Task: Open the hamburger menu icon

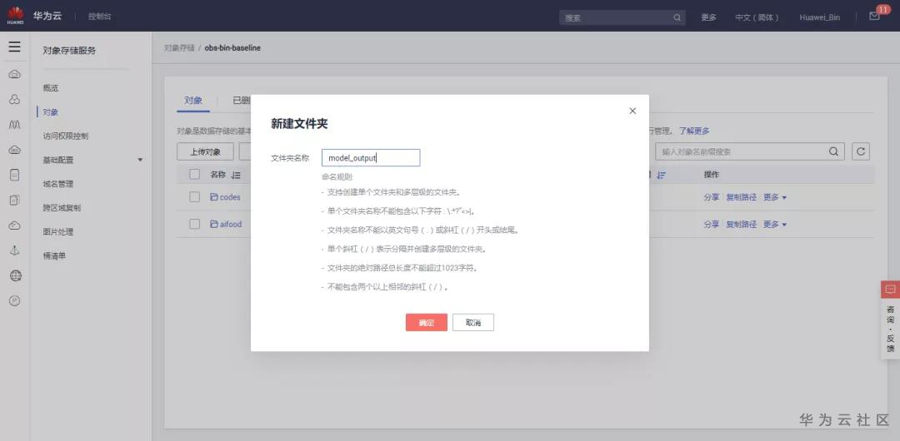Action: [x=14, y=47]
